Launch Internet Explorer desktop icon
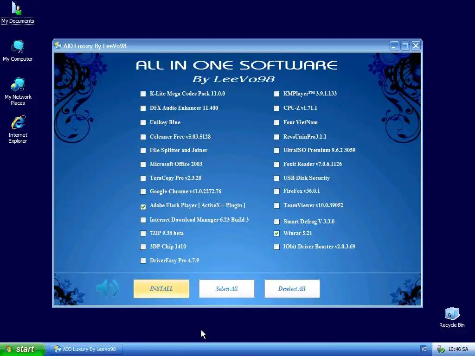The image size is (475, 356). [x=18, y=130]
